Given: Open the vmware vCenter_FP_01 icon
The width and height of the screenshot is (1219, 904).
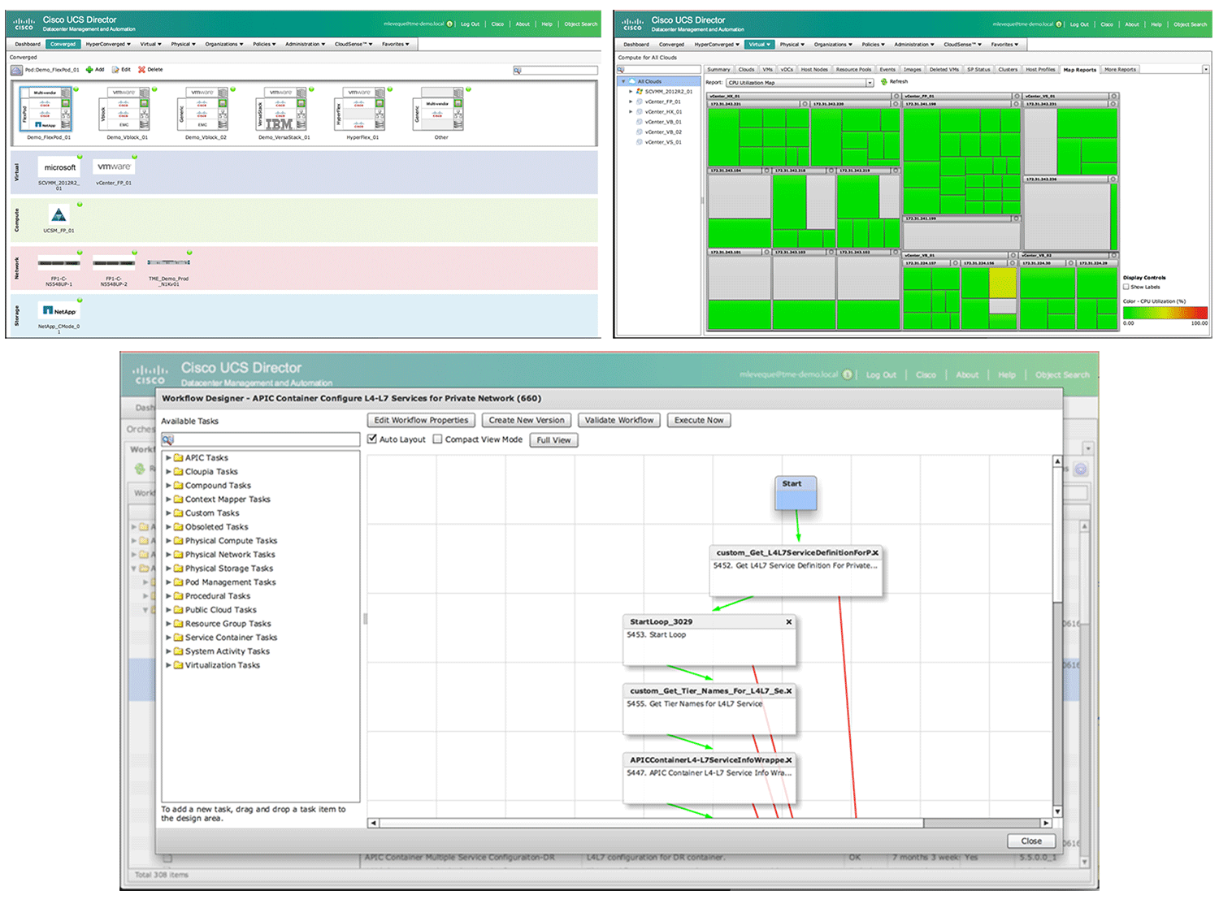Looking at the screenshot, I should [114, 167].
